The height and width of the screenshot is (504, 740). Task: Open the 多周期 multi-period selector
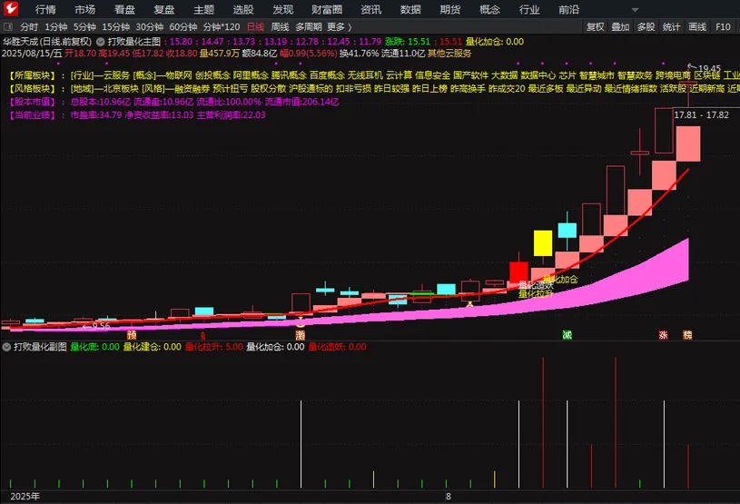(308, 27)
